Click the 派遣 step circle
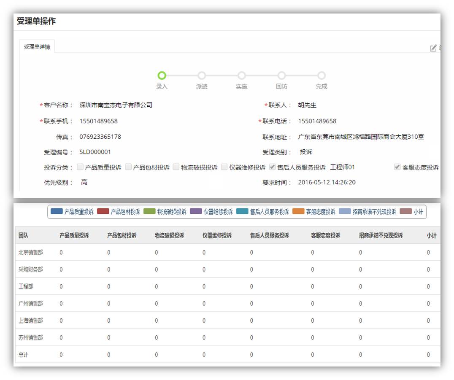Viewport: 454px width, 380px height. click(x=202, y=75)
